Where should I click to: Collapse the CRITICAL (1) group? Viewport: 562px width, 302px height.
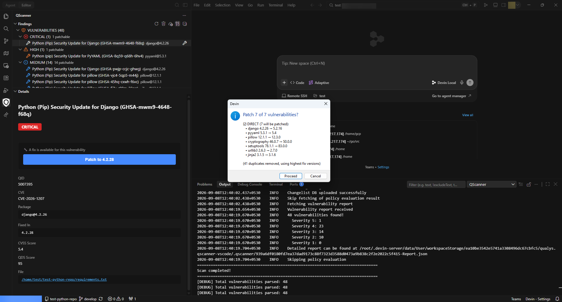pos(20,37)
